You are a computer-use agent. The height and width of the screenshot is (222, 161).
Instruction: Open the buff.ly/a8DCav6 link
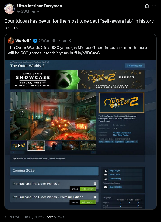coord(85,53)
